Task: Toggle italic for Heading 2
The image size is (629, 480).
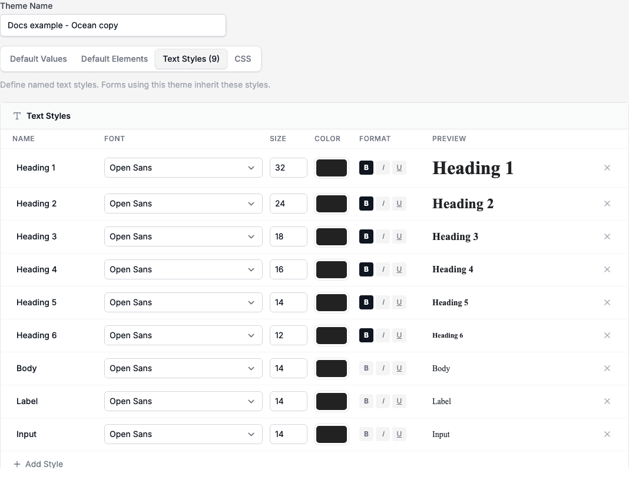Action: pyautogui.click(x=383, y=204)
